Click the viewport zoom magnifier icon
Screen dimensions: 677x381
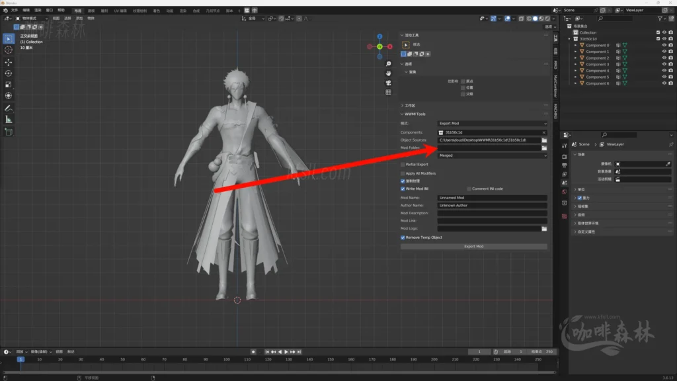click(389, 64)
